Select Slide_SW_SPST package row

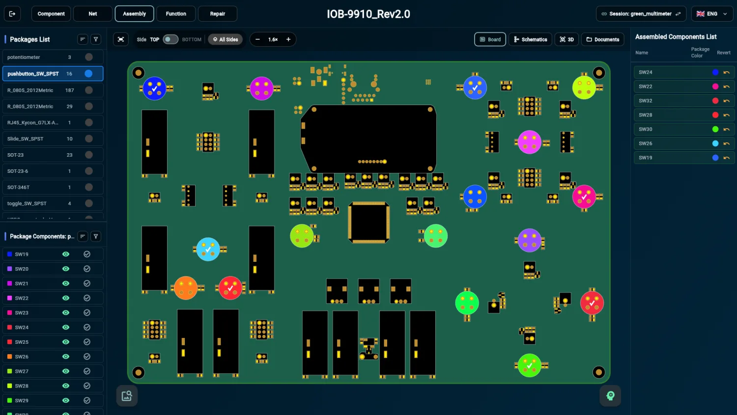click(53, 138)
